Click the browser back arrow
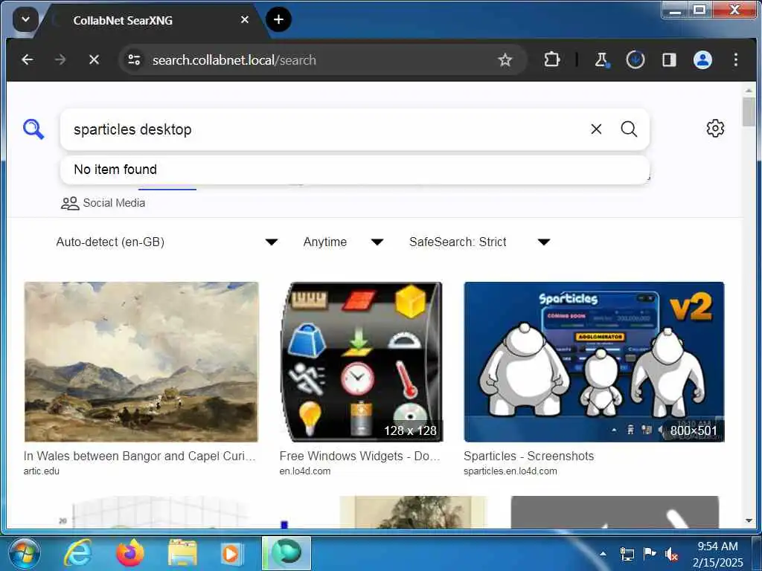762x571 pixels. [x=28, y=59]
